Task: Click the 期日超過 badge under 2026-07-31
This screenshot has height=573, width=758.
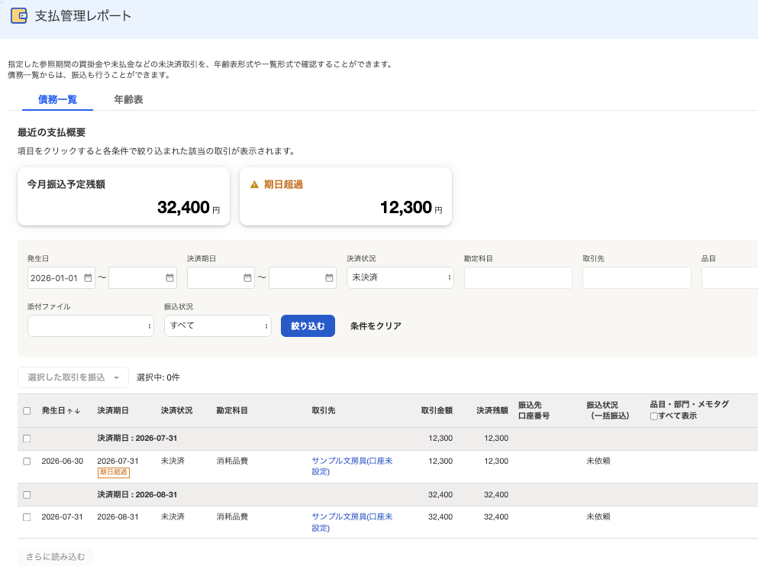Action: point(114,472)
